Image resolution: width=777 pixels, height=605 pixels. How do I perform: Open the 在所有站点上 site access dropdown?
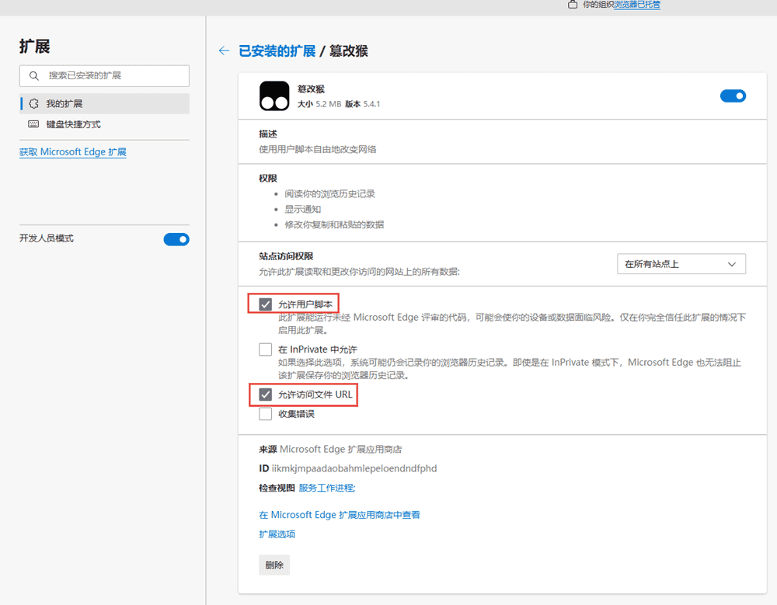point(681,264)
